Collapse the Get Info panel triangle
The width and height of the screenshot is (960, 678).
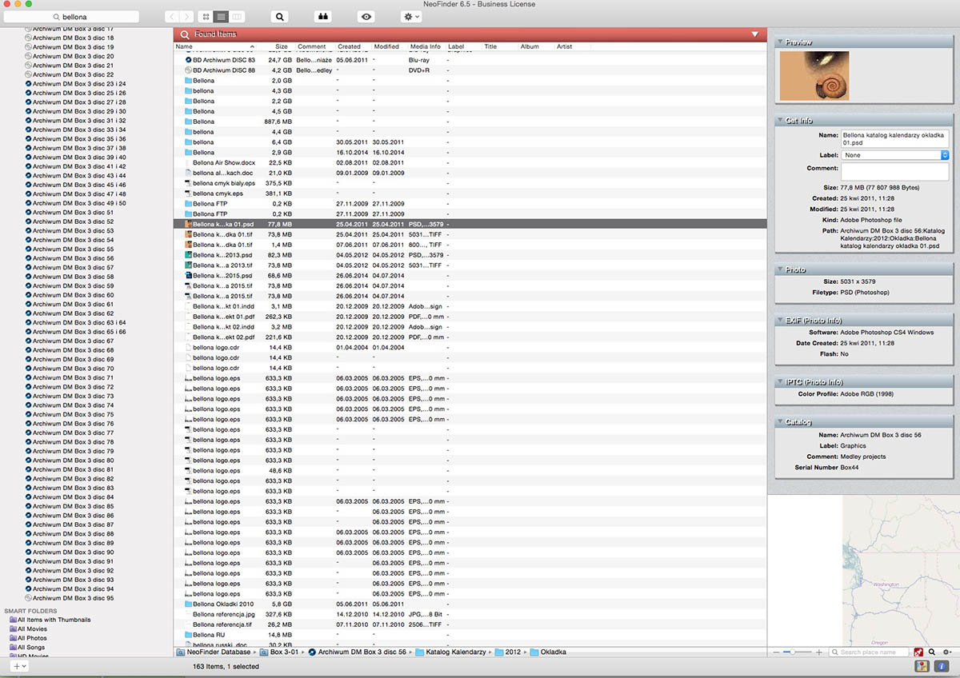click(x=779, y=121)
